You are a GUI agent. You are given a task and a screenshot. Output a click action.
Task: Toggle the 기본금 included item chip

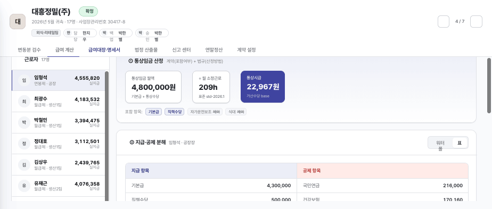pos(153,112)
